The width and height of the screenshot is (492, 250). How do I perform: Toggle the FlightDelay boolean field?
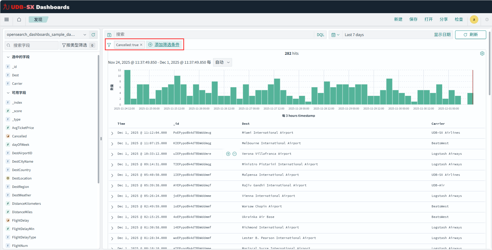click(x=20, y=221)
